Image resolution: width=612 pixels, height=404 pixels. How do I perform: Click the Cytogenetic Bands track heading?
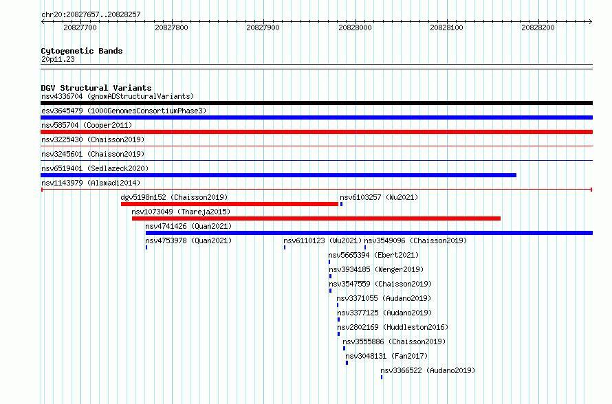click(x=82, y=51)
